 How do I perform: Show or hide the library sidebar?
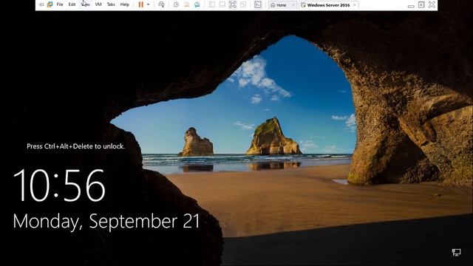pos(212,4)
